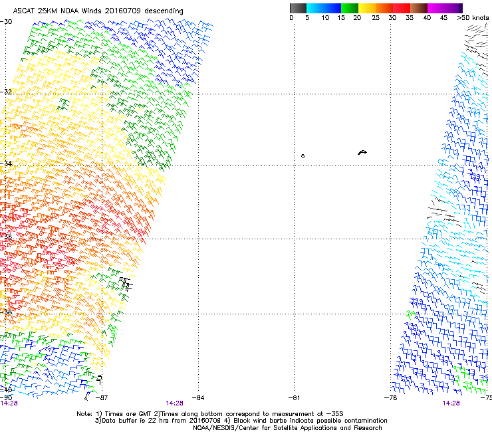Select the green 15–20 knots color bar segment
This screenshot has height=432, width=492.
(x=350, y=8)
